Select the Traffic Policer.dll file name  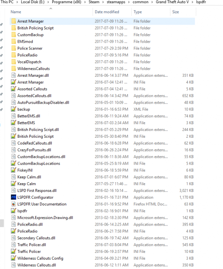coord(32,245)
